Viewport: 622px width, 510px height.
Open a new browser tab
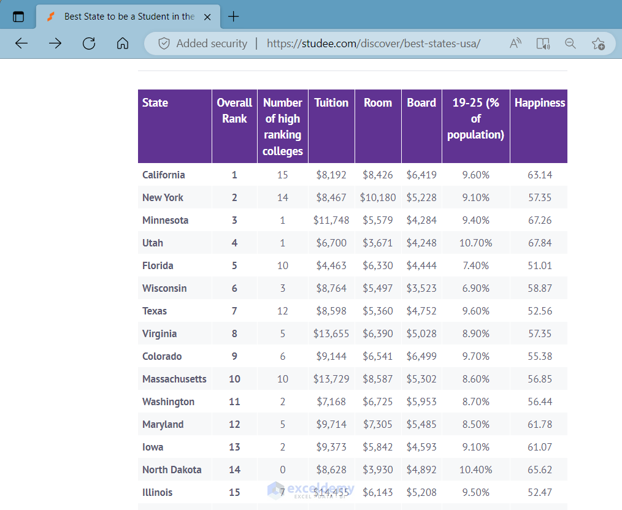tap(233, 17)
